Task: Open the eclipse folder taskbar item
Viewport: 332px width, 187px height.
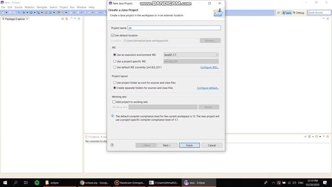Action: (59, 182)
